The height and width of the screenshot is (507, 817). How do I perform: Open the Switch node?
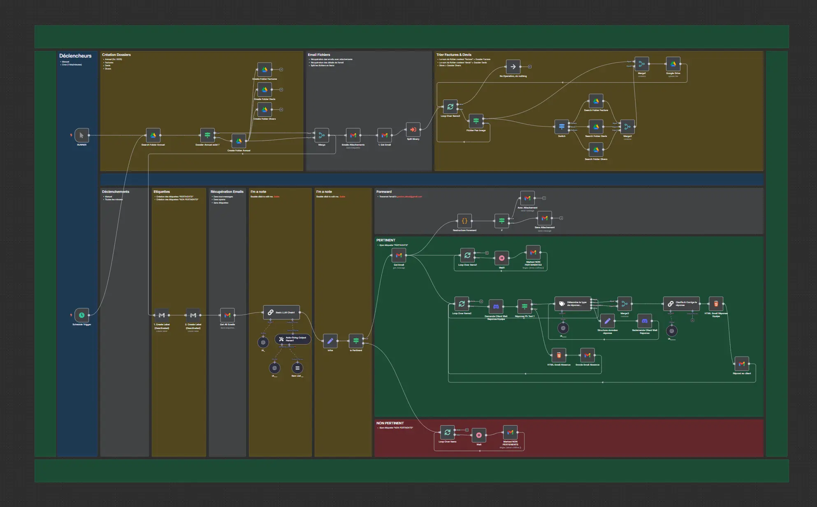[562, 127]
